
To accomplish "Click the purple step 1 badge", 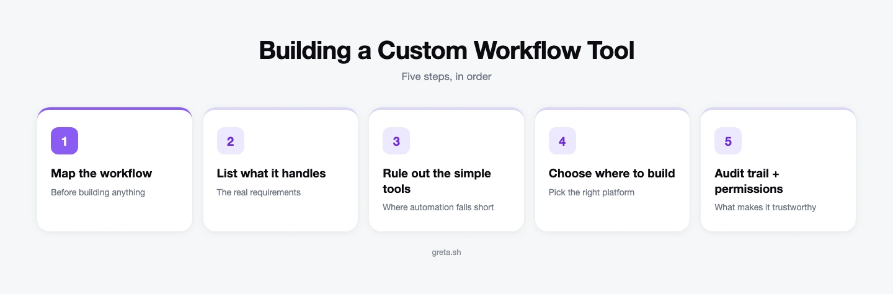I will pyautogui.click(x=64, y=141).
